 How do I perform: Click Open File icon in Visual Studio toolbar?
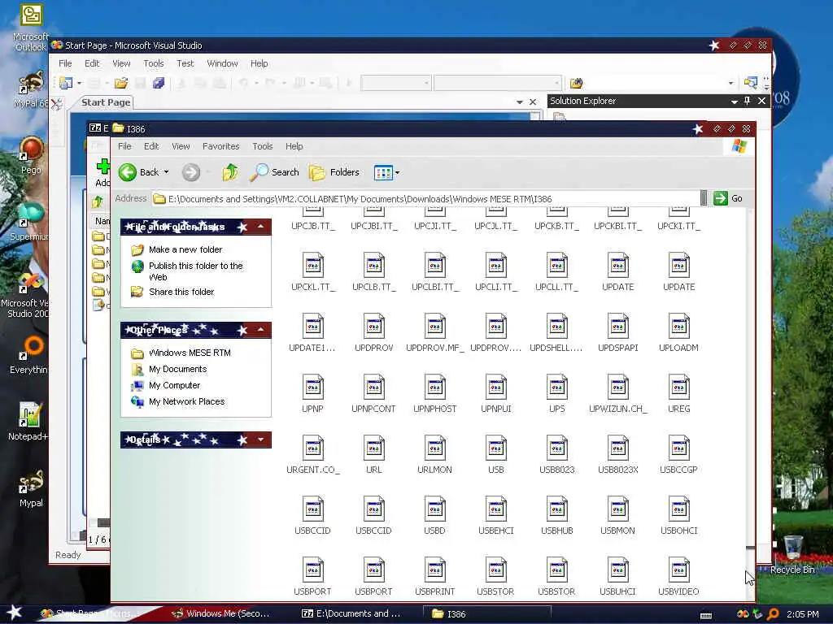click(x=121, y=83)
